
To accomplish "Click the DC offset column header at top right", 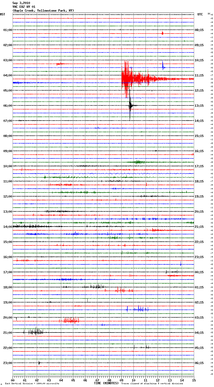I will pos(209,14).
